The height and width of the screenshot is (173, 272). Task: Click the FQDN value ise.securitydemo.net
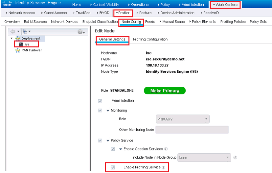tap(165, 59)
